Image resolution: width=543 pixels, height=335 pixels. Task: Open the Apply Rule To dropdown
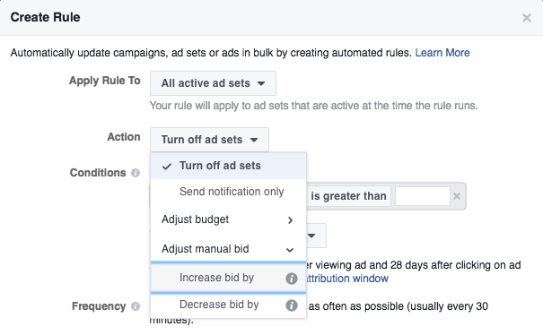(213, 83)
